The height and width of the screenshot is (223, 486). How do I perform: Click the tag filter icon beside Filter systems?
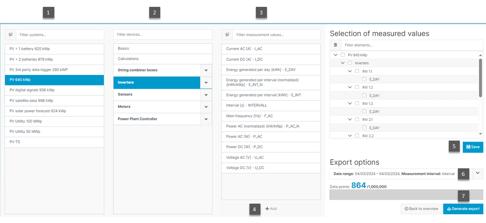[10, 34]
